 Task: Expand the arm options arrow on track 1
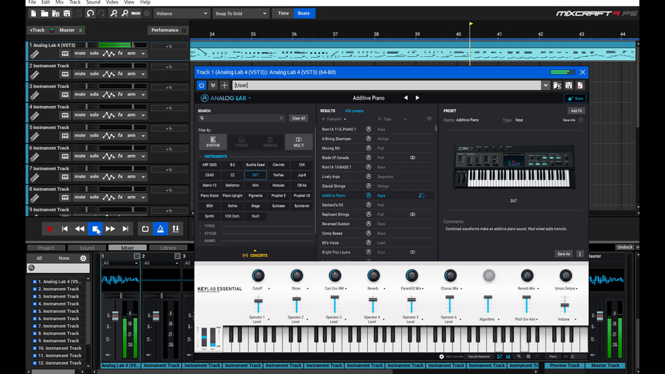click(143, 54)
